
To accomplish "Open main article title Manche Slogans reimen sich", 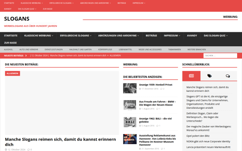I will [60, 142].
